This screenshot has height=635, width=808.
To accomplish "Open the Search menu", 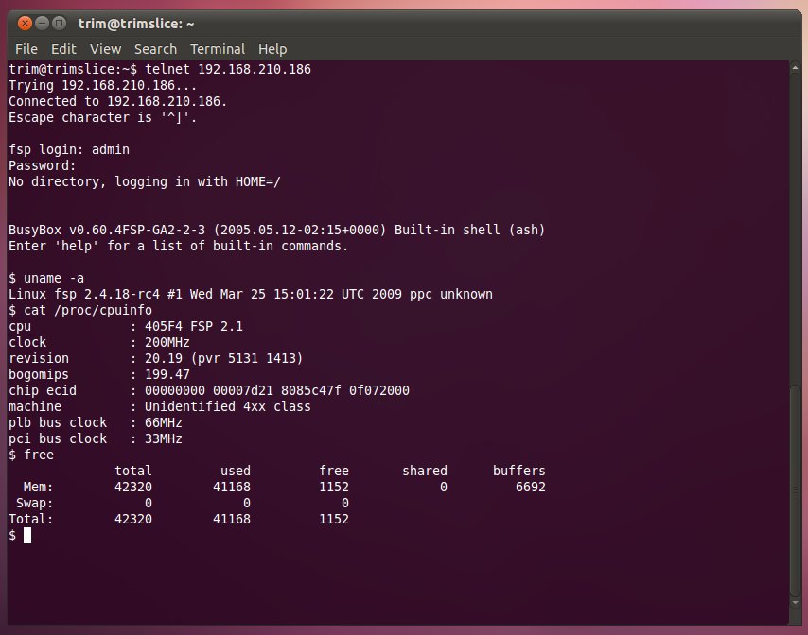I will (x=155, y=49).
